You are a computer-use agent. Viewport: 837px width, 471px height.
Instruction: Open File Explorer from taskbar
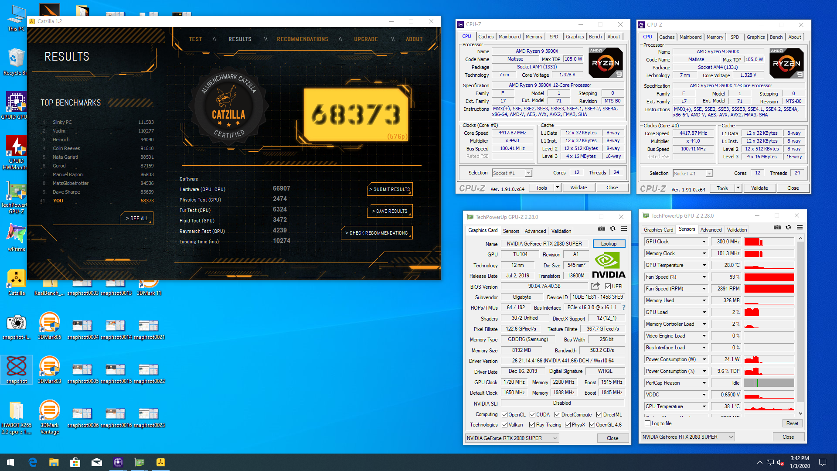(x=54, y=462)
